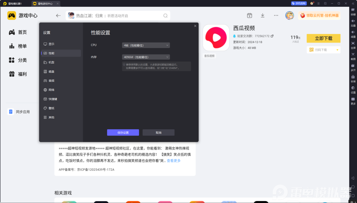Close the settings dialog with X
The image size is (357, 203).
(195, 26)
